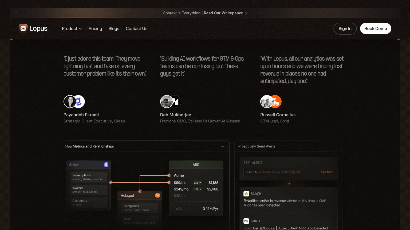410x230 pixels.
Task: Click the Acme label in ARR card
Action: click(179, 175)
